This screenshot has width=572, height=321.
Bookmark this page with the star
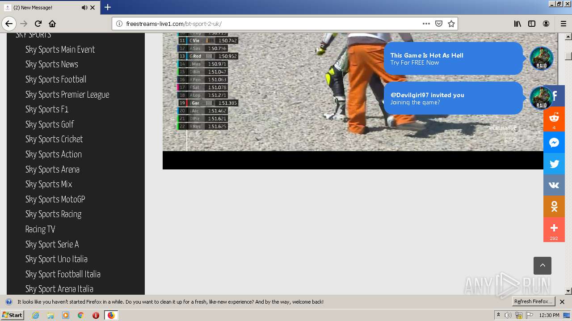click(451, 24)
